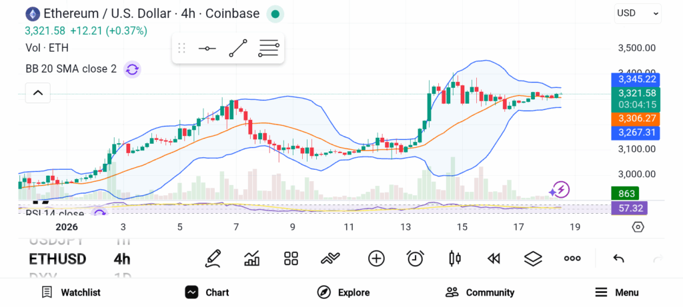Switch to the Watchlist tab

pos(71,292)
